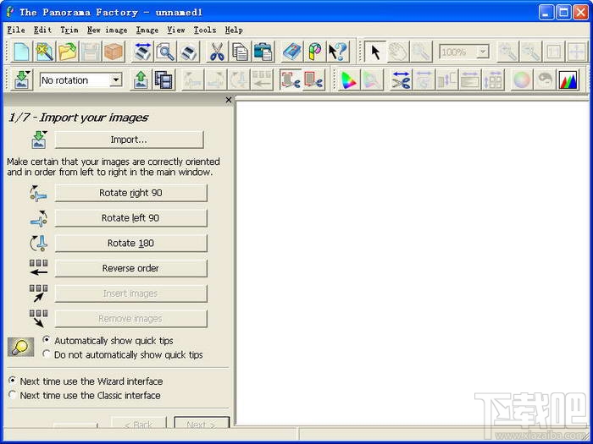This screenshot has height=444, width=593.
Task: Select Do not automatically show quick tips
Action: pos(123,355)
